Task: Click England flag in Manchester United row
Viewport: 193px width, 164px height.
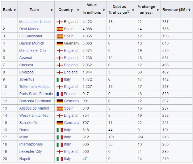Action: (60, 22)
